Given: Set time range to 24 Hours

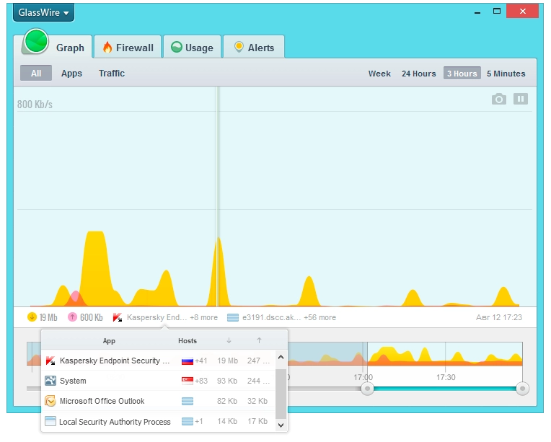Looking at the screenshot, I should [x=419, y=74].
